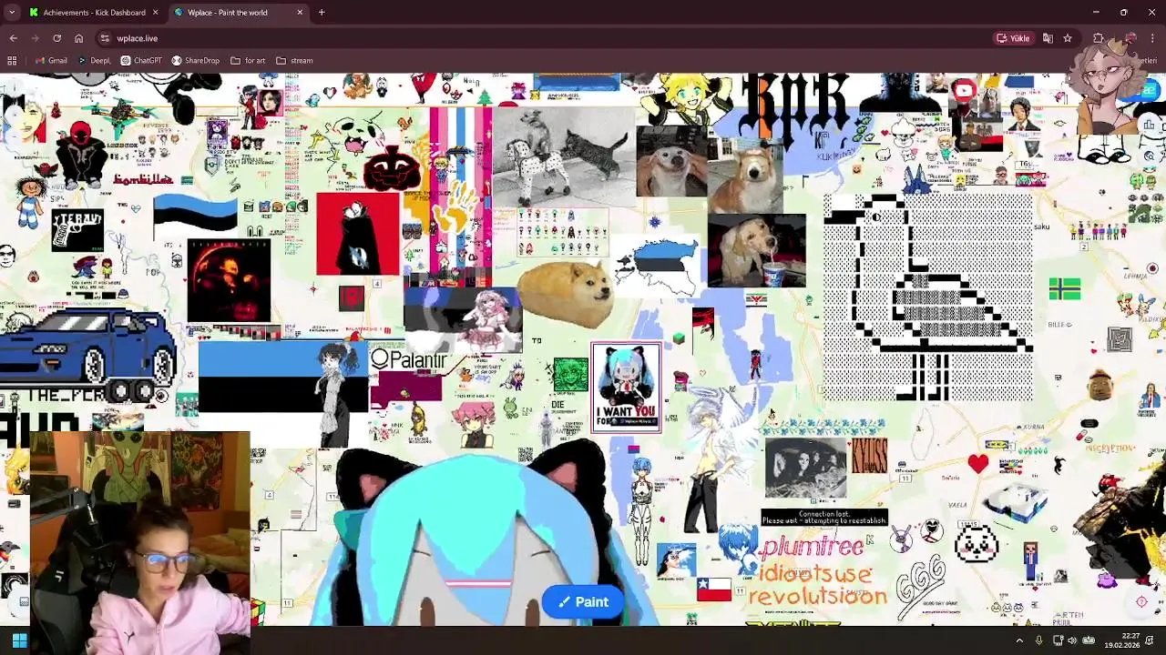The width and height of the screenshot is (1166, 655).
Task: Open the browser home page icon
Action: pyautogui.click(x=78, y=38)
